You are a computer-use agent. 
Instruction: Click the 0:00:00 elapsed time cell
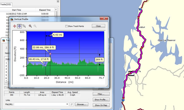click(x=45, y=14)
